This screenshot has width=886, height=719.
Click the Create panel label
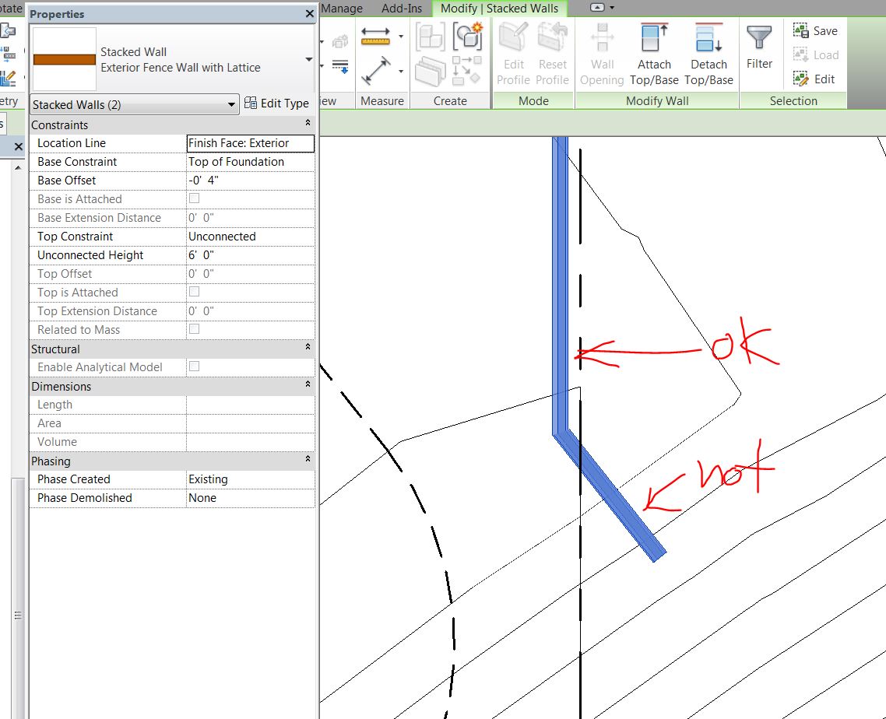pyautogui.click(x=450, y=101)
